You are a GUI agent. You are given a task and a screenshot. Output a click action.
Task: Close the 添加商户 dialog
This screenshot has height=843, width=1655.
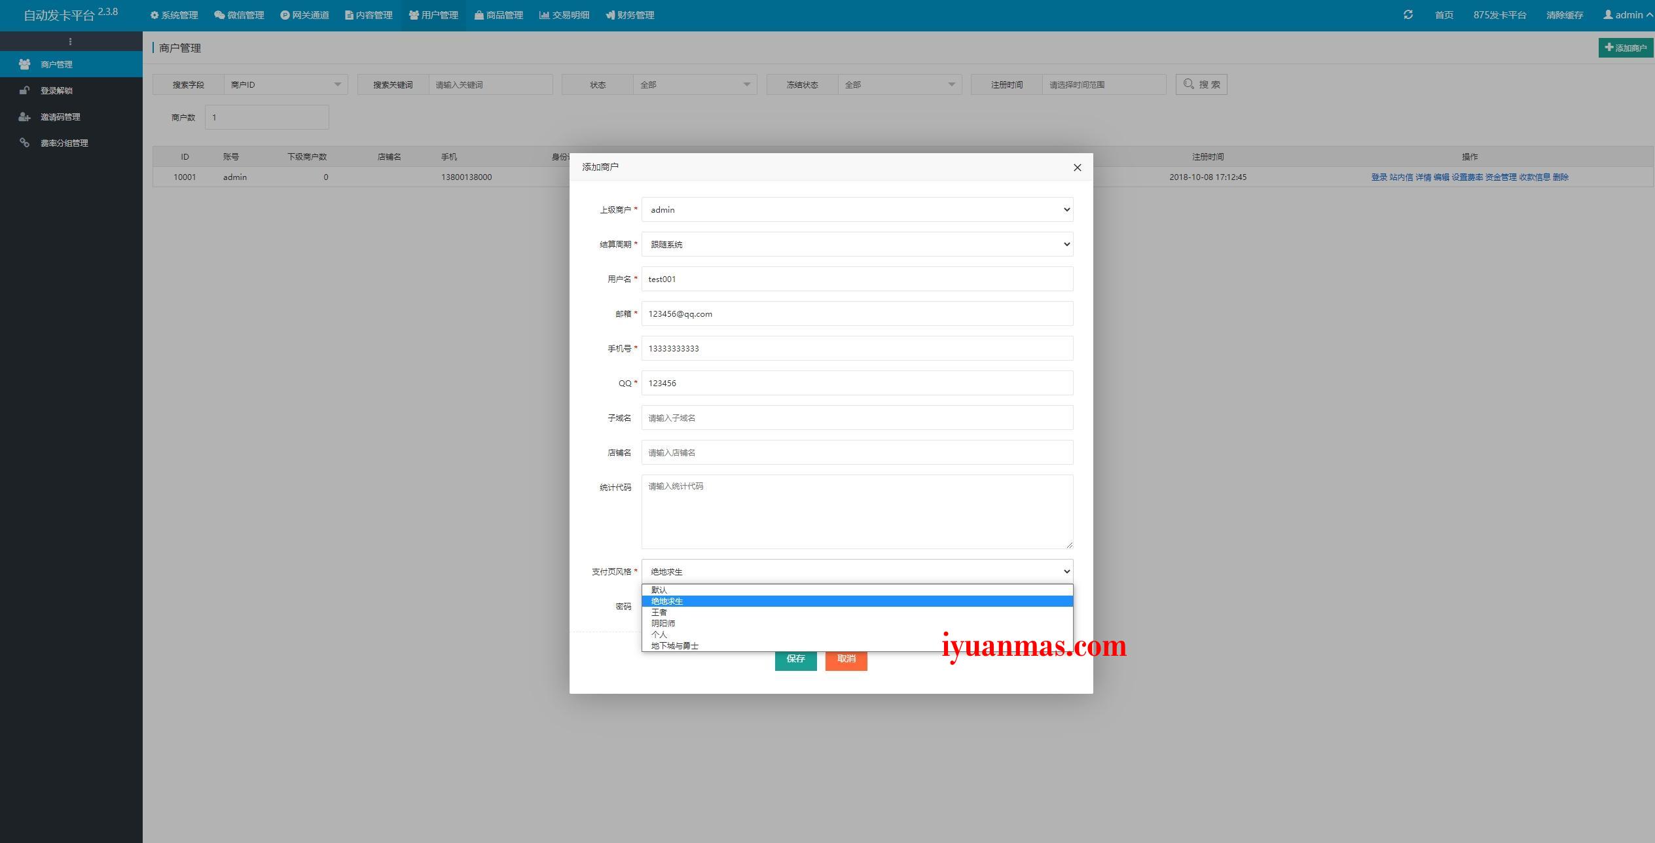pyautogui.click(x=1077, y=168)
